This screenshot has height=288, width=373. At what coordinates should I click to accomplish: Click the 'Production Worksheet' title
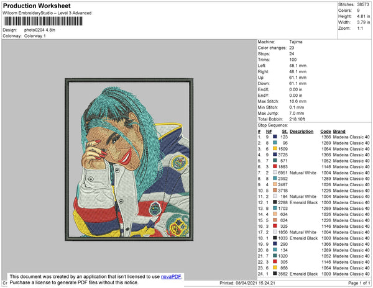coord(37,6)
